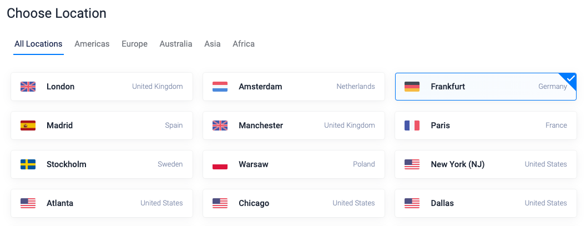
Task: Select the Australia tab
Action: [176, 44]
